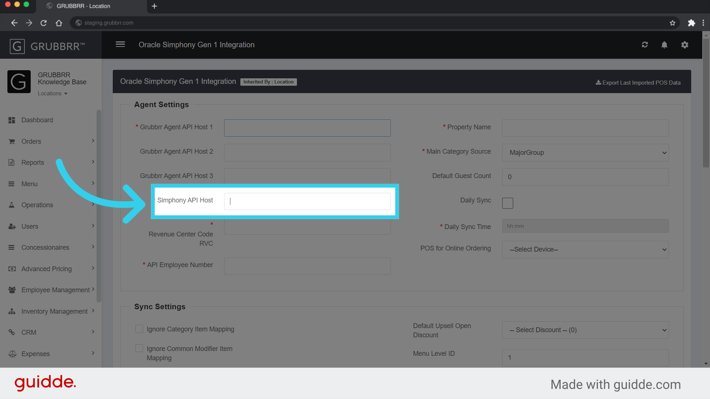
Task: Click the browser home icon
Action: click(59, 23)
